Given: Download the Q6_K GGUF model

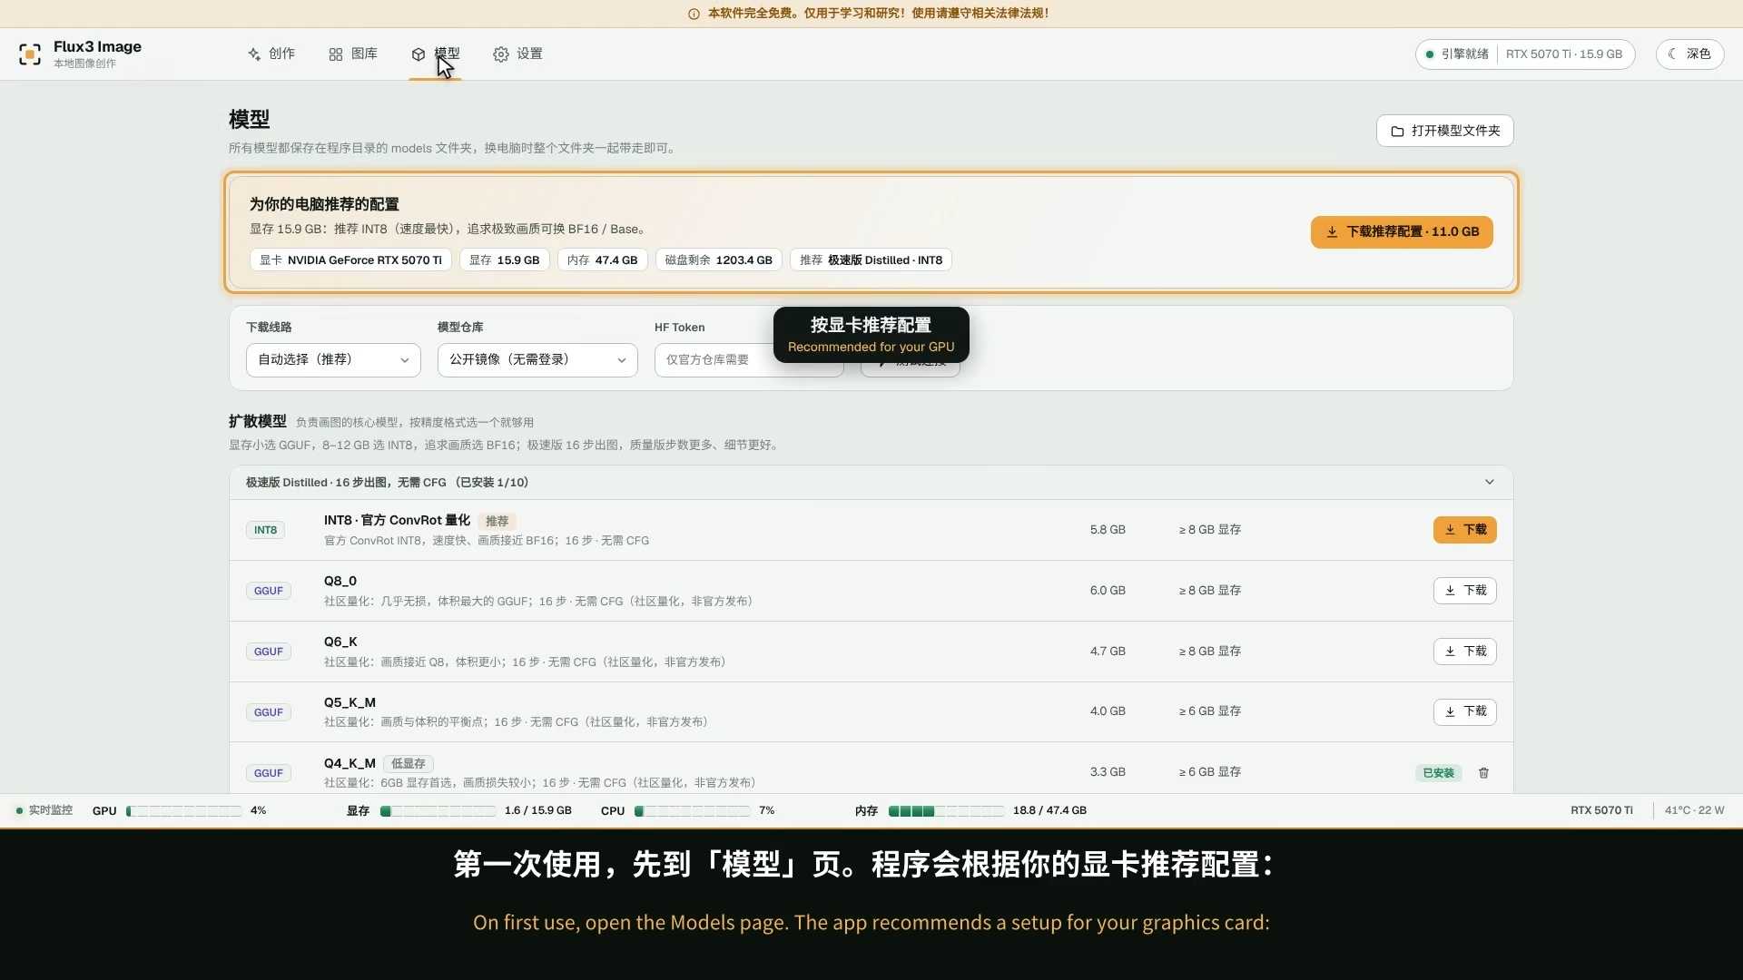Looking at the screenshot, I should 1464,652.
